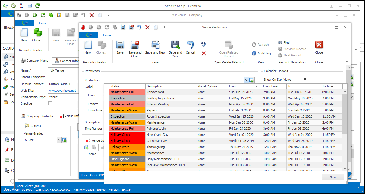Click red X delete icon in EP Venue quick toolbar
365x194 pixels.
click(x=92, y=15)
